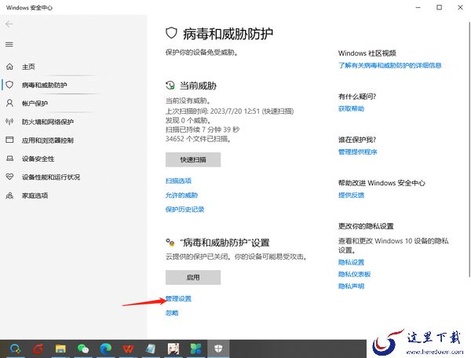Image resolution: width=471 pixels, height=358 pixels.
Task: Click the back arrow icon
Action: 9,24
